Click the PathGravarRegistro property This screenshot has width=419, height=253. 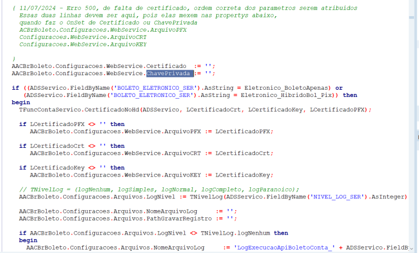click(179, 218)
